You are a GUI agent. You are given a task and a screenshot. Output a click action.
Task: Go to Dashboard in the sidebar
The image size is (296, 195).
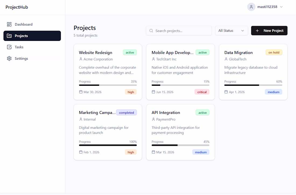pyautogui.click(x=23, y=24)
